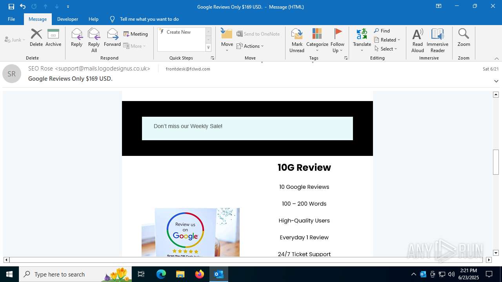Click the horizontal scrollbar left arrow

pos(6,260)
